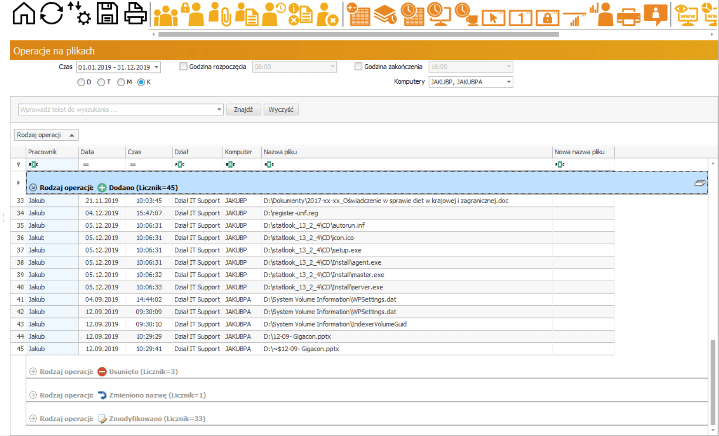This screenshot has height=436, width=719.
Task: Select the K period radio button
Action: [x=141, y=82]
